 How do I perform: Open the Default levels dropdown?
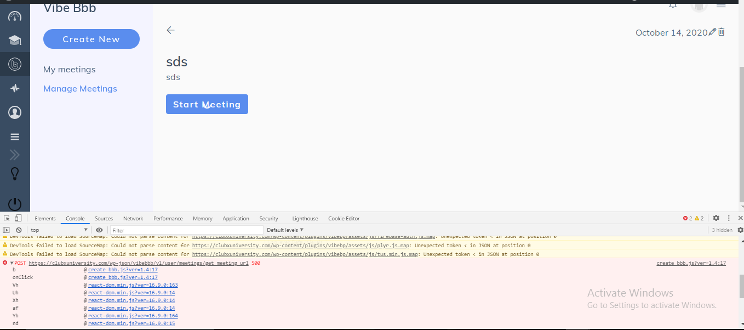pyautogui.click(x=285, y=230)
